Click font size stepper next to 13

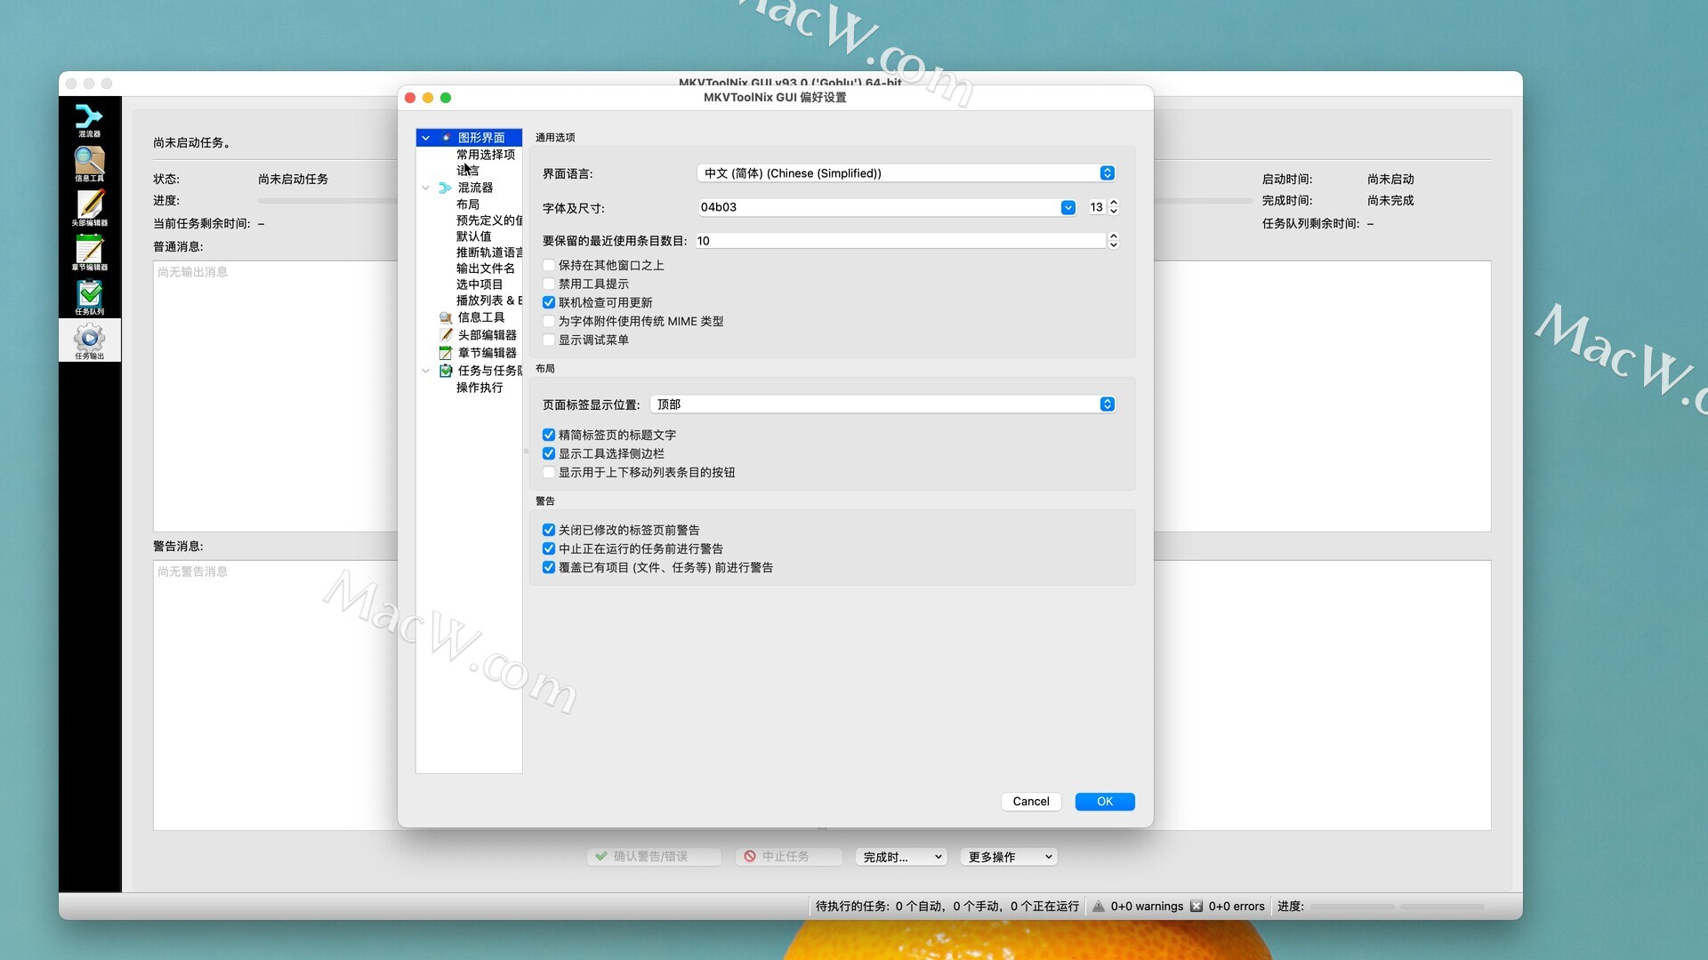[1114, 207]
